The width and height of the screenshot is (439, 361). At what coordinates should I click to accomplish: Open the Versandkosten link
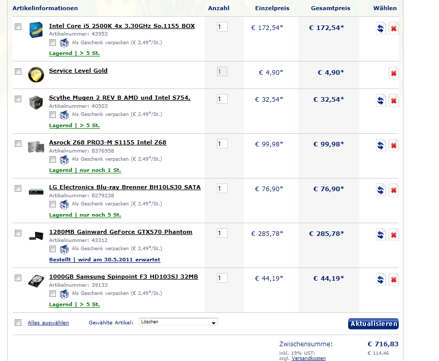click(x=308, y=358)
